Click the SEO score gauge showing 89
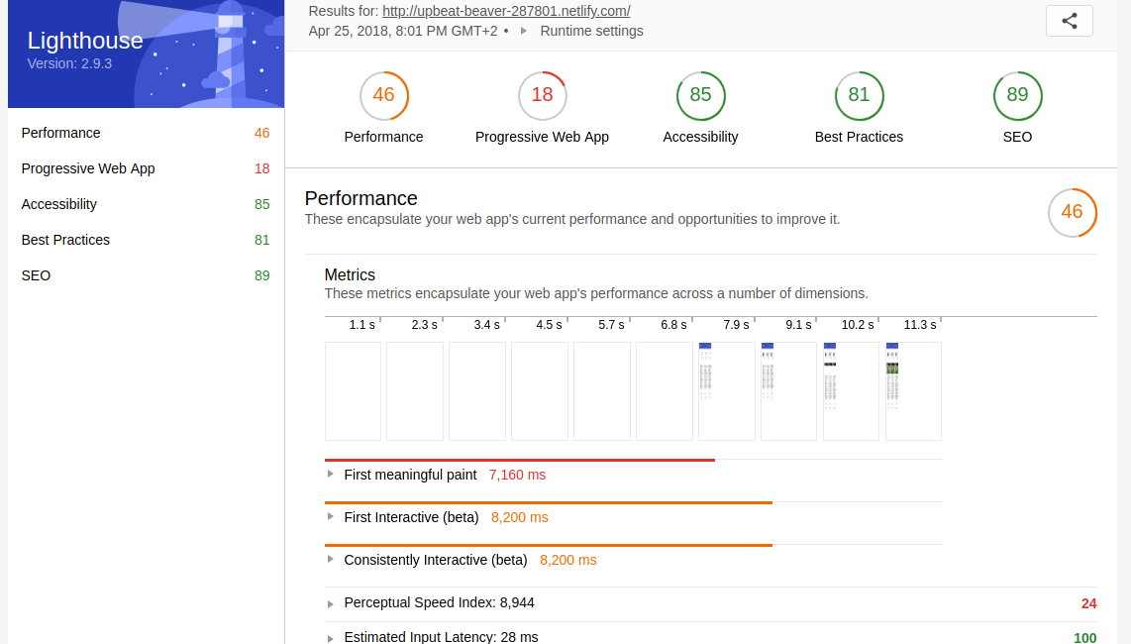 click(1018, 95)
